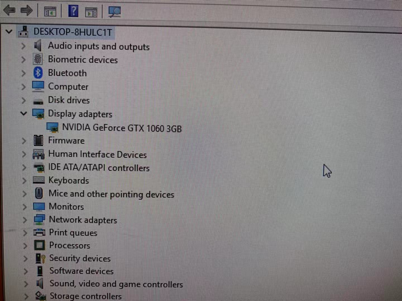This screenshot has height=301, width=402.
Task: Click the Back arrow toolbar icon
Action: 9,11
